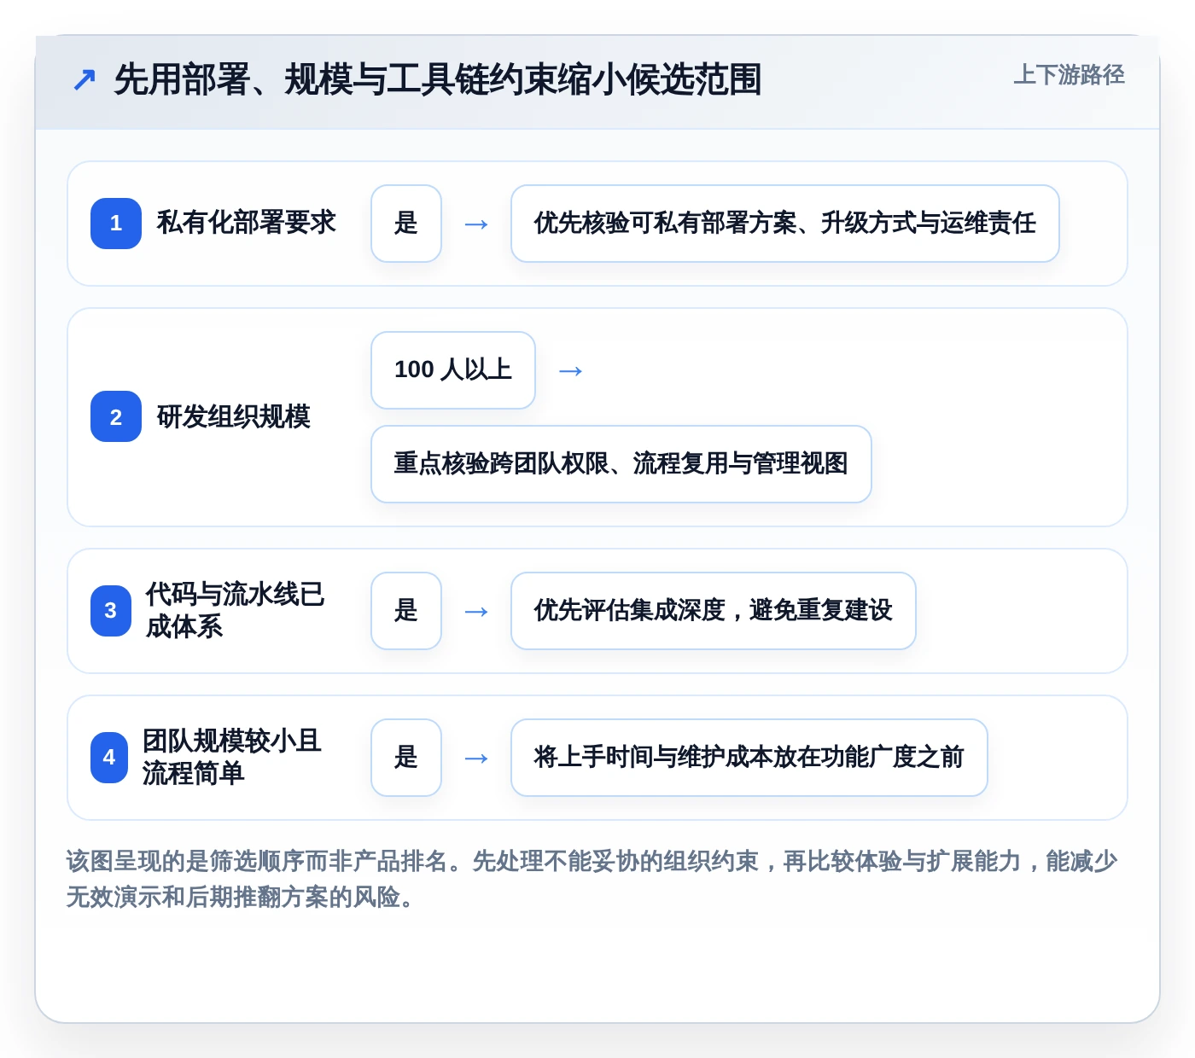
Task: Click the footer note starting with 该图呈现的是筛选顺序
Action: click(x=592, y=879)
